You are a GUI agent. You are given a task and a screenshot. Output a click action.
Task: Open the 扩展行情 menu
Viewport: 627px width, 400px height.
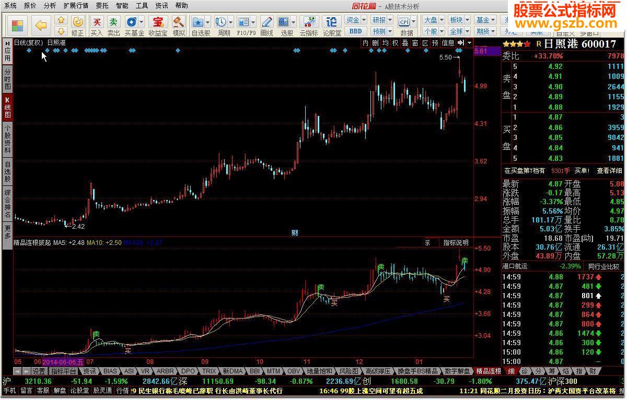click(76, 5)
